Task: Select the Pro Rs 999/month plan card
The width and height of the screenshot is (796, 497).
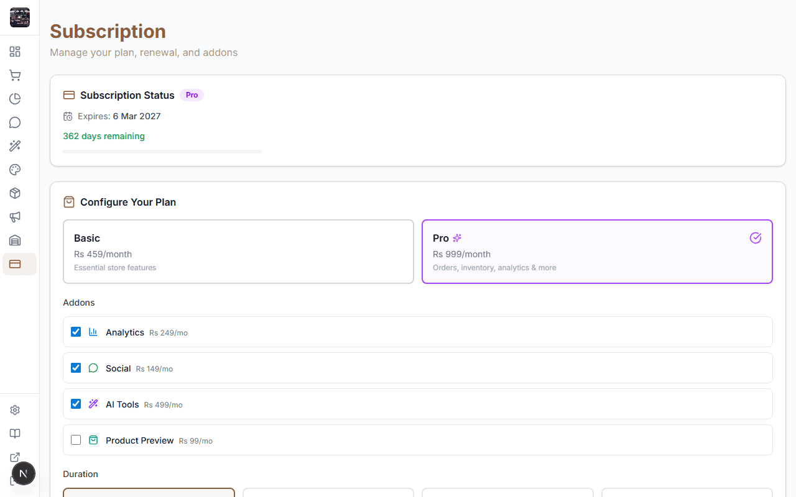Action: (x=597, y=251)
